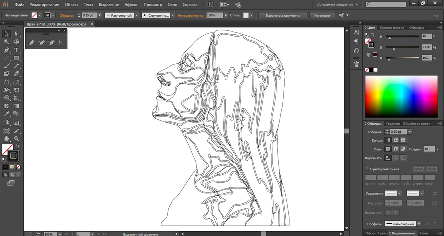Open the Файл menu
Image resolution: width=444 pixels, height=236 pixels.
(x=19, y=5)
